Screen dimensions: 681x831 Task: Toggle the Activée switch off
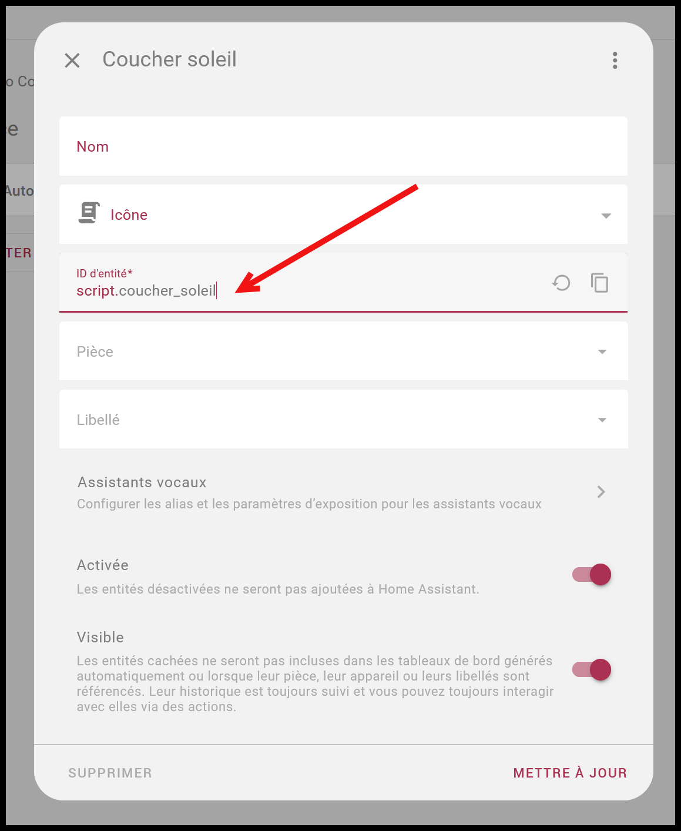tap(592, 574)
